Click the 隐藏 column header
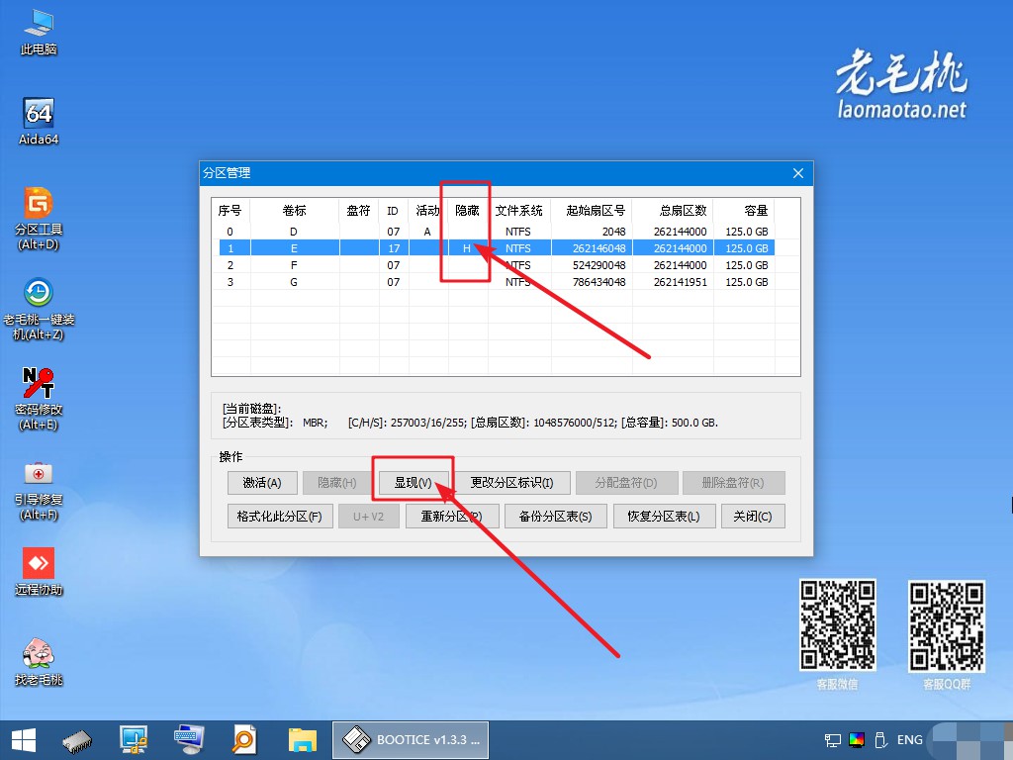 click(x=468, y=211)
